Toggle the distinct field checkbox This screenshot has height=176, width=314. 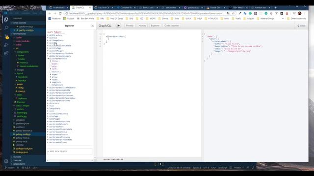click(51, 72)
